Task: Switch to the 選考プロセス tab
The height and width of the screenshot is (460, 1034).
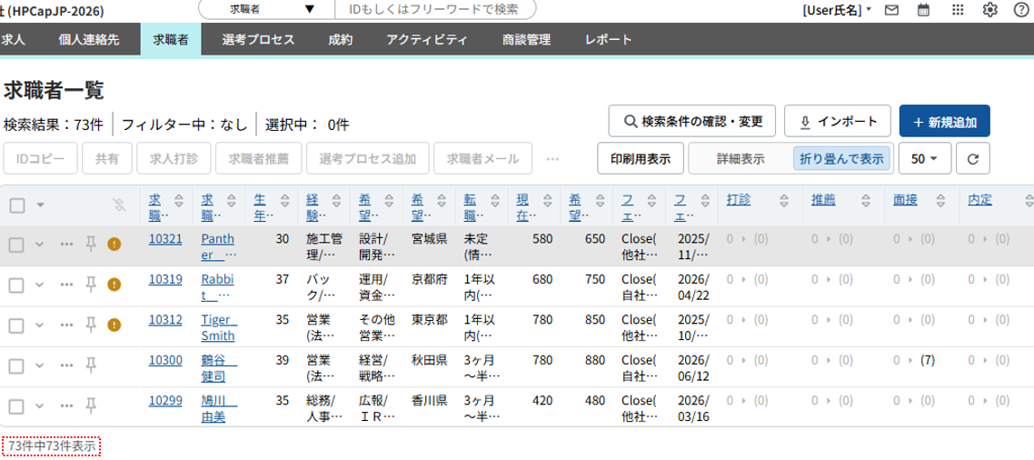Action: point(258,40)
